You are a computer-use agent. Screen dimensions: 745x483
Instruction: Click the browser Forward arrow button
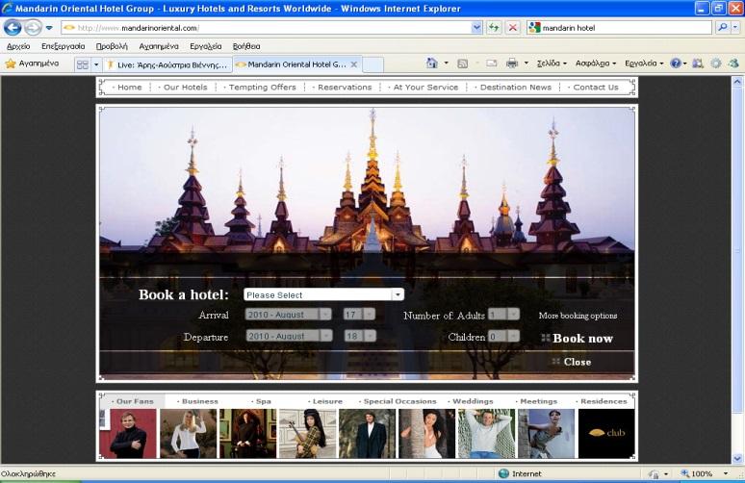point(33,28)
